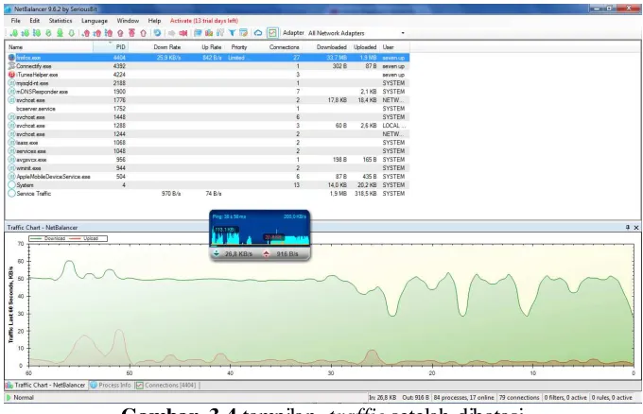The height and width of the screenshot is (414, 643).
Task: Set high download priority (third green arrow icon)
Action: point(37,33)
